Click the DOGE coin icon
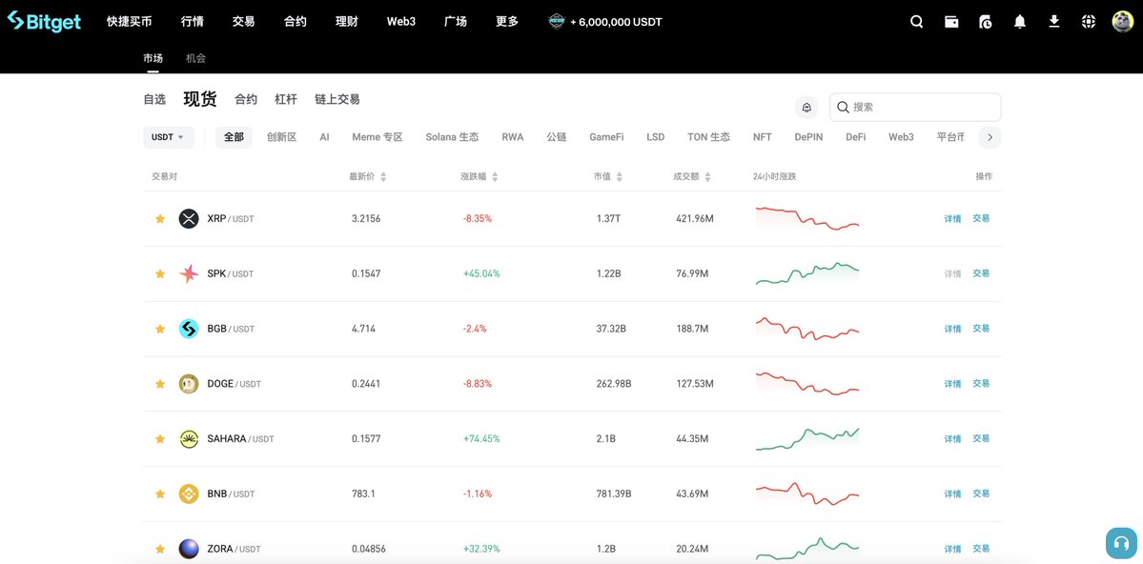 tap(189, 383)
